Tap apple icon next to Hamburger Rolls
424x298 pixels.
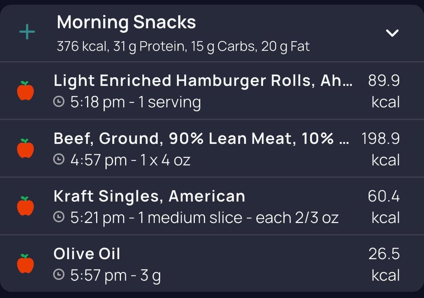pyautogui.click(x=26, y=91)
